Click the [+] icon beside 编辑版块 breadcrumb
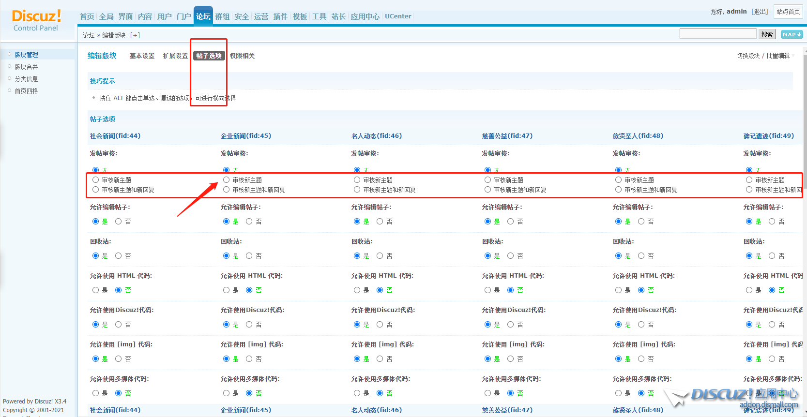This screenshot has height=417, width=807. [x=135, y=35]
